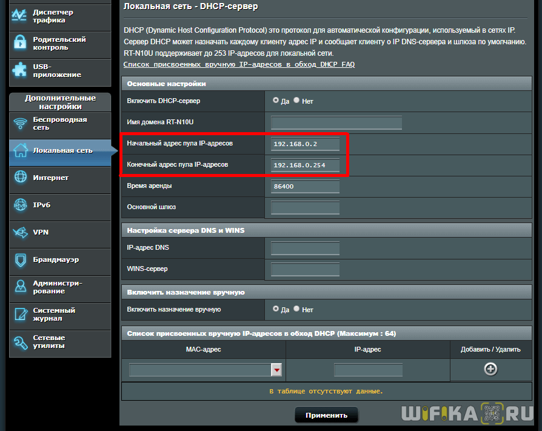Select "Да" for enabling DHCP server
The width and height of the screenshot is (542, 431).
click(276, 101)
